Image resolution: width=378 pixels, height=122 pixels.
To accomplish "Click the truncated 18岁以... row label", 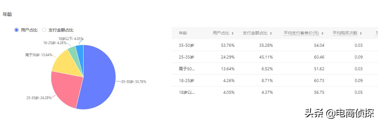I will pyautogui.click(x=187, y=92).
